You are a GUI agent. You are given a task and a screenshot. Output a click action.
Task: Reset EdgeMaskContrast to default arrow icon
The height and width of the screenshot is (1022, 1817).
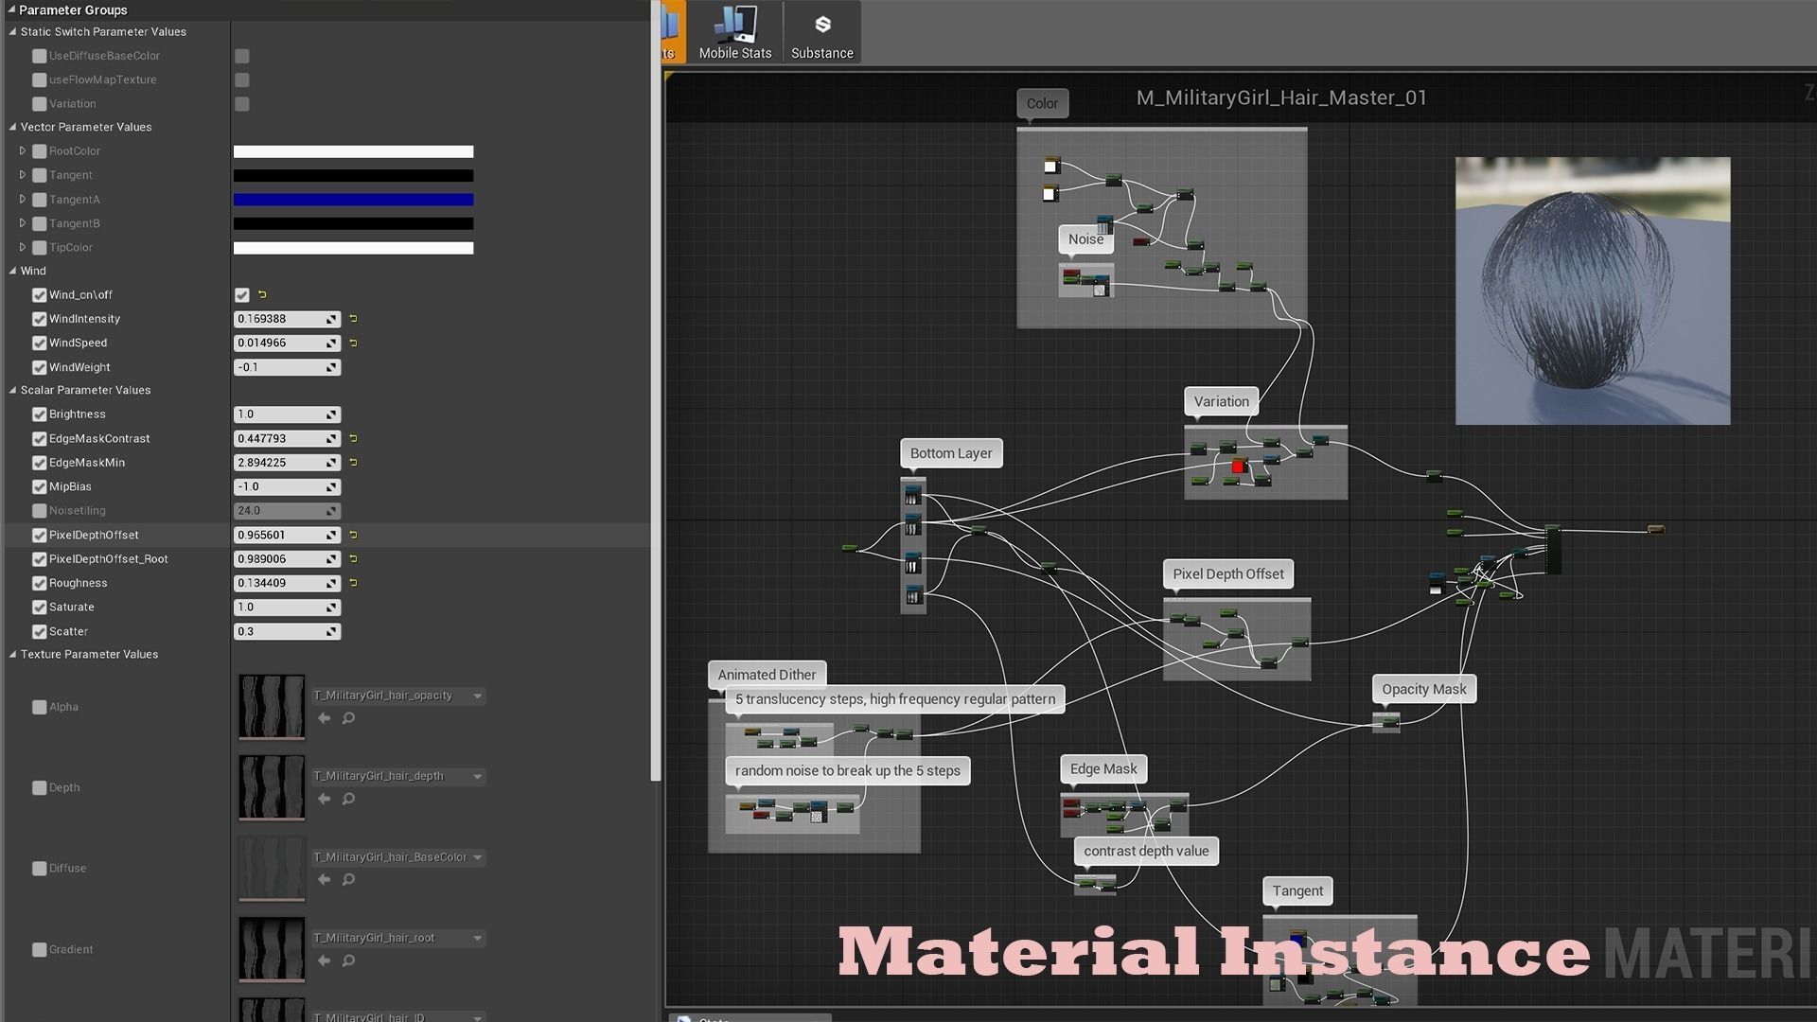pyautogui.click(x=353, y=438)
